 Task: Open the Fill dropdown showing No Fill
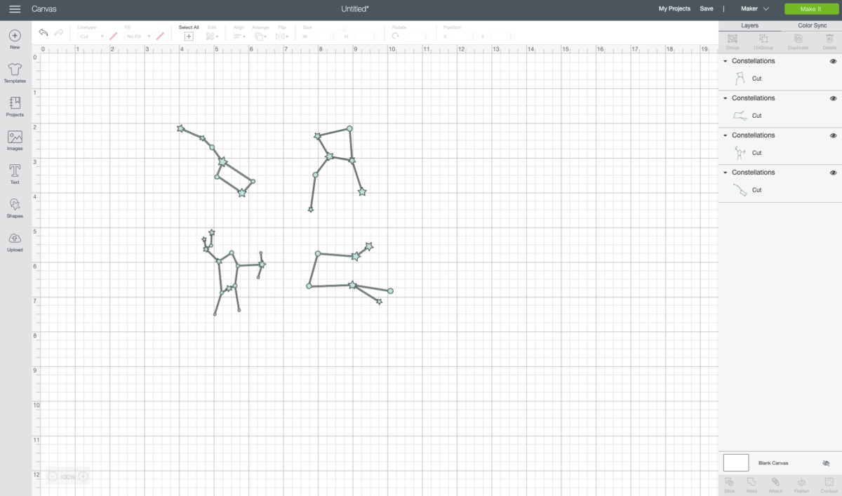pyautogui.click(x=138, y=36)
